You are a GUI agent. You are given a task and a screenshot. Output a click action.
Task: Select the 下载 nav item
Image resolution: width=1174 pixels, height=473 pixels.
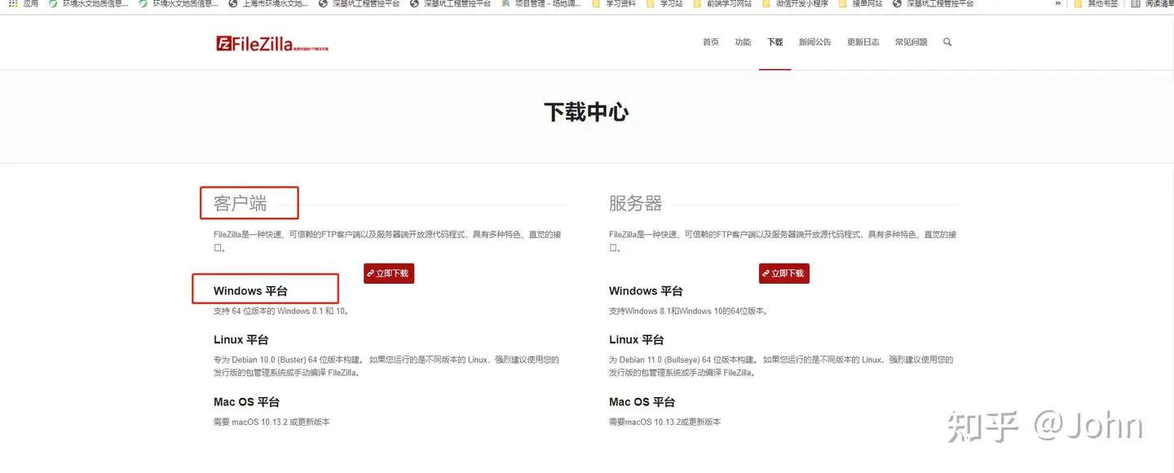775,42
